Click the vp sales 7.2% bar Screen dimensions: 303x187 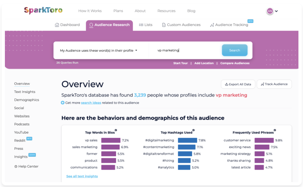coord(111,140)
